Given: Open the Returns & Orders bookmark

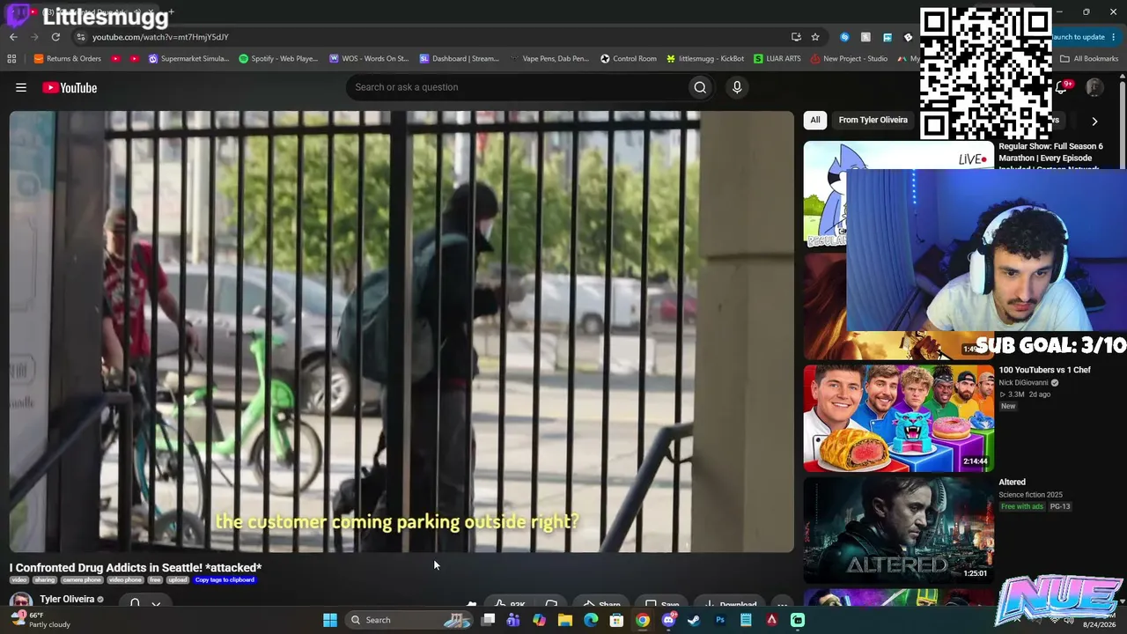Looking at the screenshot, I should pyautogui.click(x=68, y=59).
